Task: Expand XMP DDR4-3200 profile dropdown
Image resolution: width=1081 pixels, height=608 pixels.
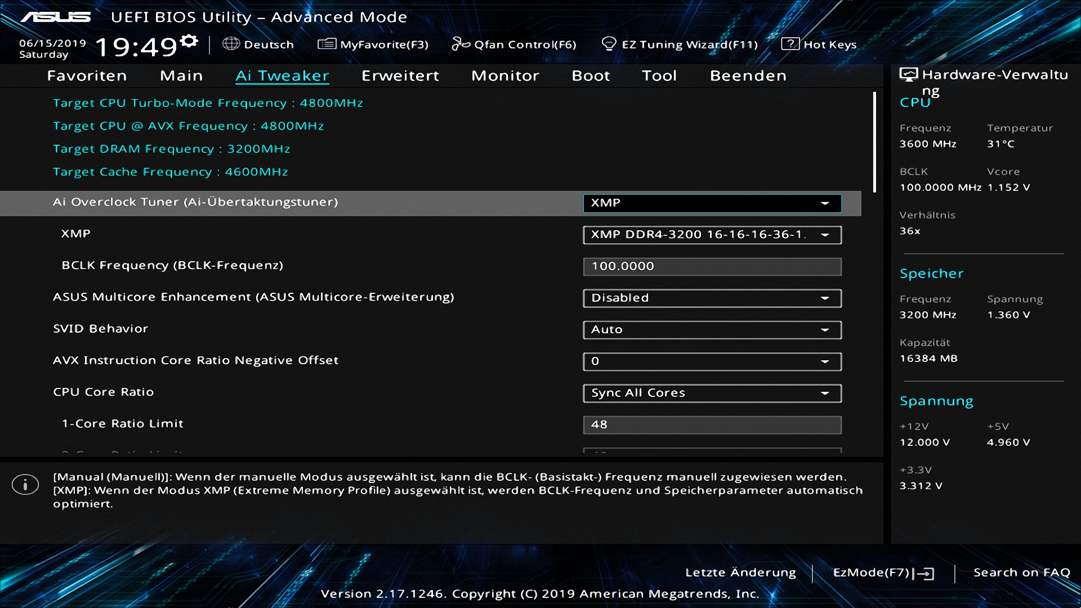Action: coord(712,235)
